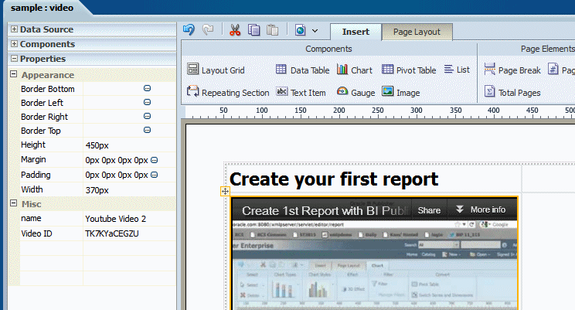
Task: Open Padding editor ellipsis button
Action: click(155, 175)
